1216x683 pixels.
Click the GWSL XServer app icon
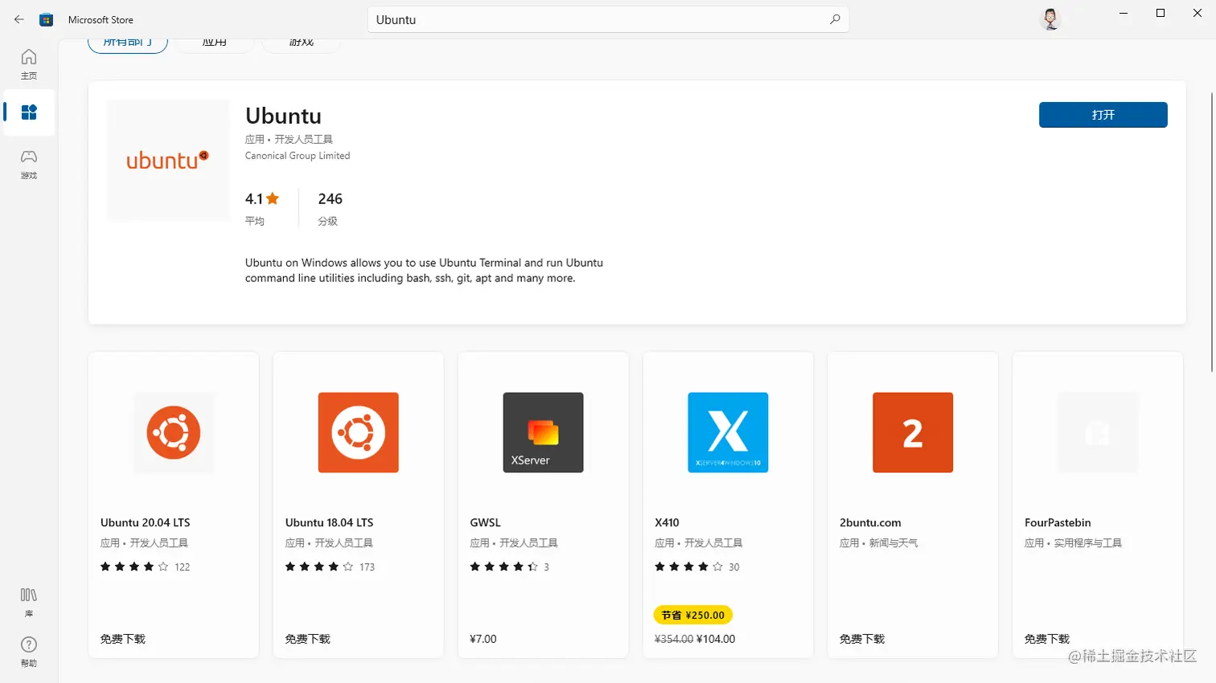[544, 432]
